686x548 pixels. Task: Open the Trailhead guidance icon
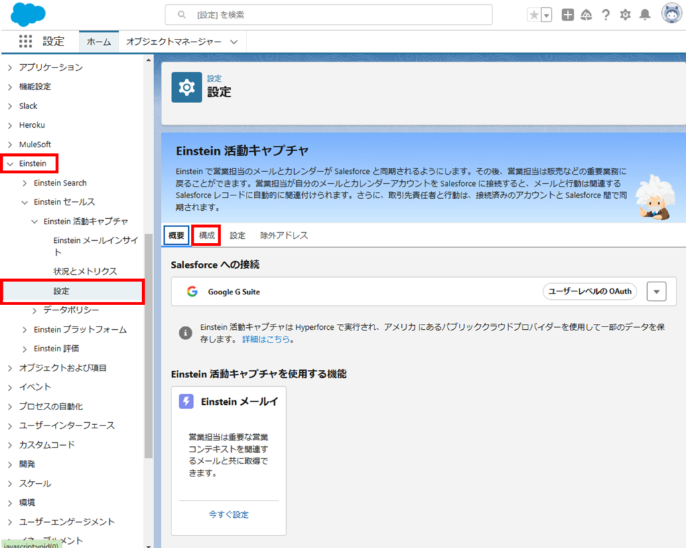586,15
